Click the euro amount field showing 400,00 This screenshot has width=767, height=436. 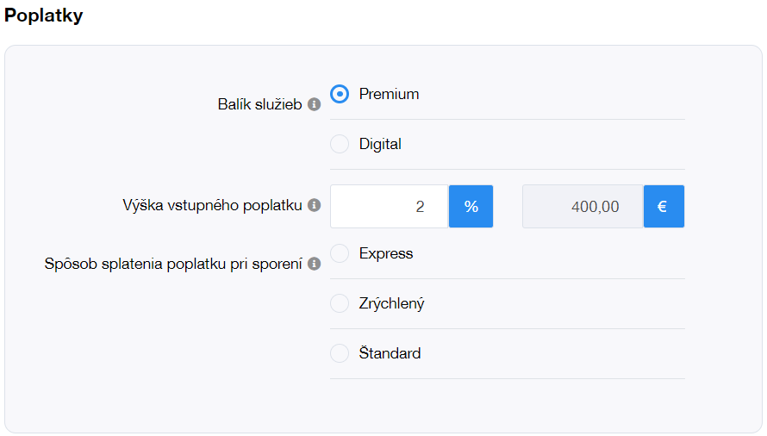[x=583, y=207]
